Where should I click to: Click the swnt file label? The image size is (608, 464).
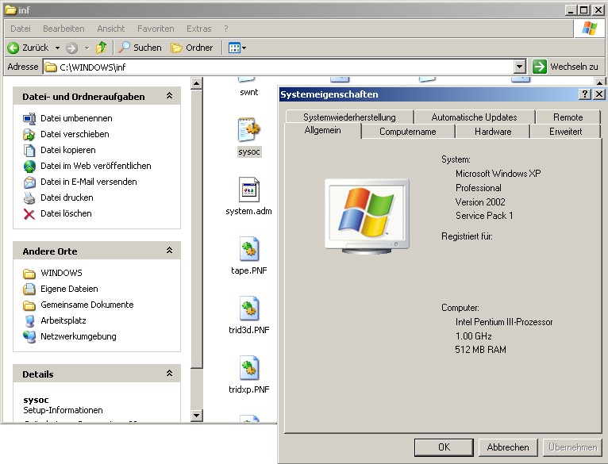(249, 92)
